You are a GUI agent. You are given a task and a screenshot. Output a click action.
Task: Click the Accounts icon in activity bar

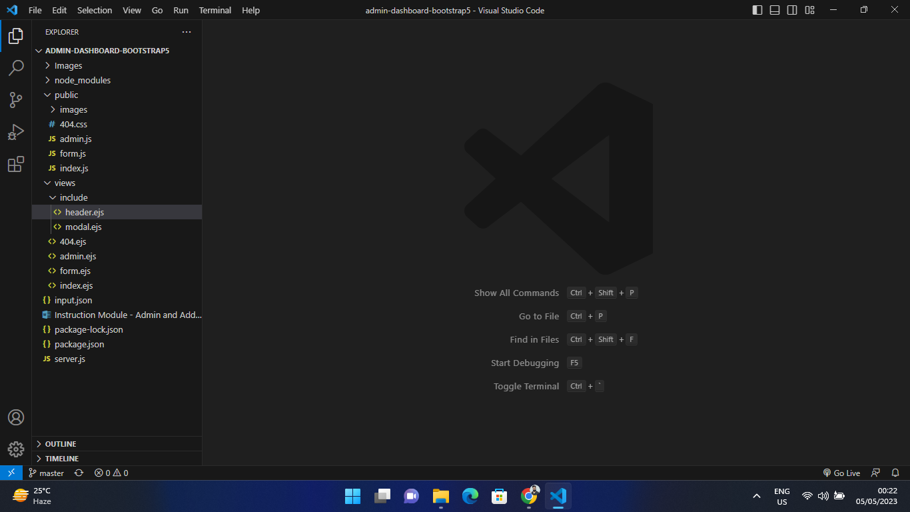[16, 417]
